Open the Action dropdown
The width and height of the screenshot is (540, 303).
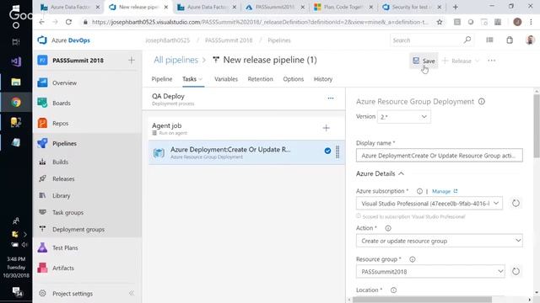click(439, 241)
